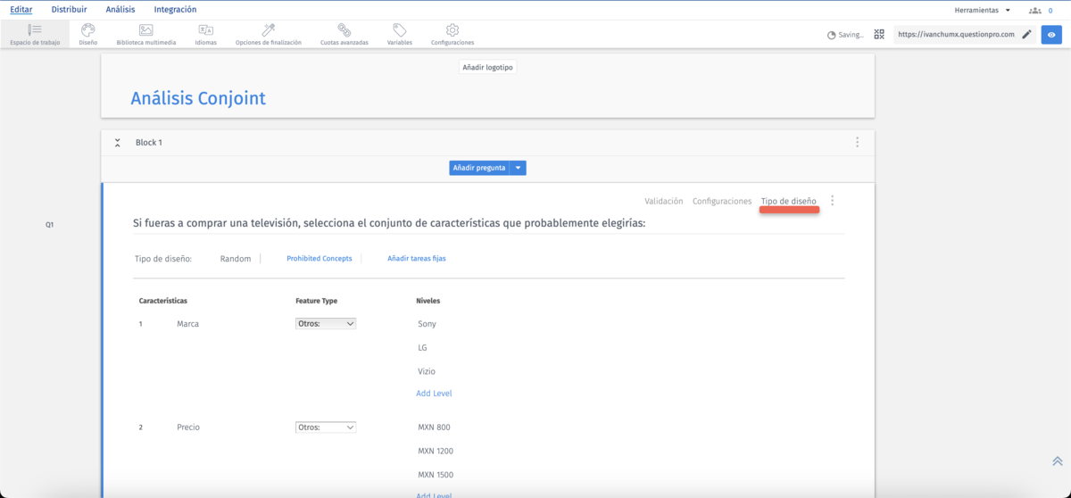Viewport: 1071px width, 498px height.
Task: Open Block 1 three-dot options menu
Action: pos(857,143)
